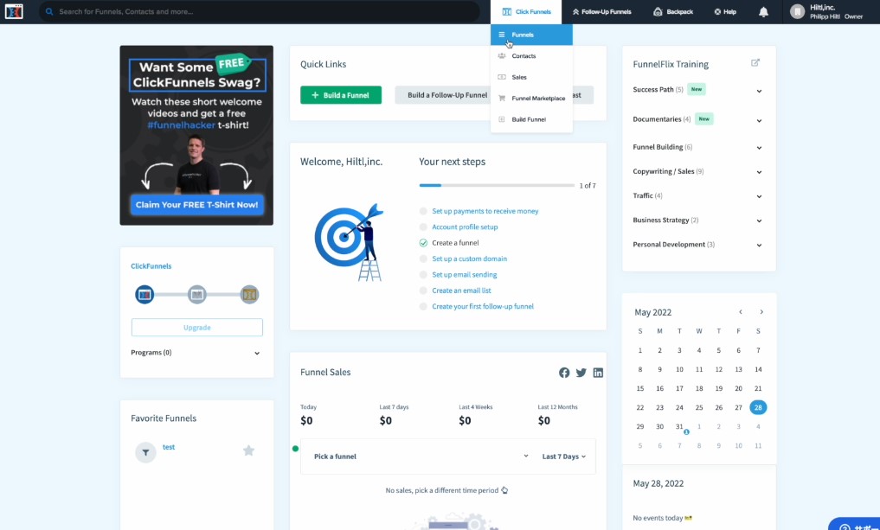This screenshot has width=880, height=530.
Task: Expand Copywriting / Sales section
Action: pos(760,172)
